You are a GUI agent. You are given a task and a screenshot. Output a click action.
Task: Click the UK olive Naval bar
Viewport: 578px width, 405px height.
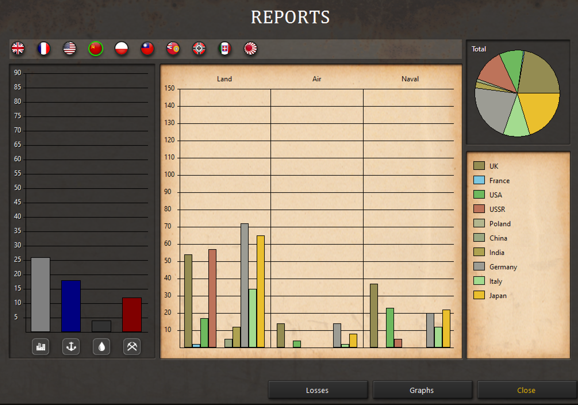pyautogui.click(x=374, y=316)
